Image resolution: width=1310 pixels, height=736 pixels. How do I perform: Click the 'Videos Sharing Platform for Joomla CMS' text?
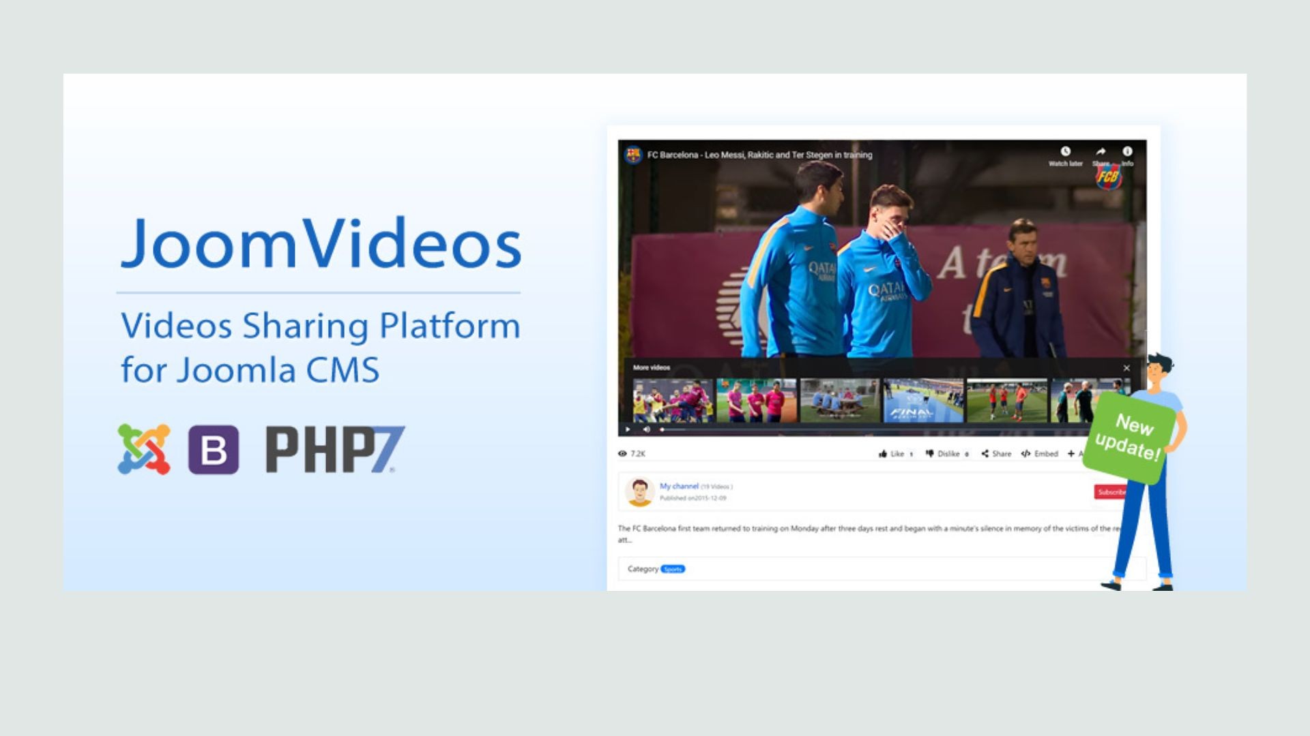pyautogui.click(x=320, y=348)
